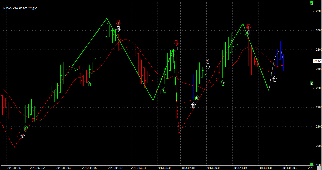Click the 2013-03-04 date label

(x=139, y=168)
